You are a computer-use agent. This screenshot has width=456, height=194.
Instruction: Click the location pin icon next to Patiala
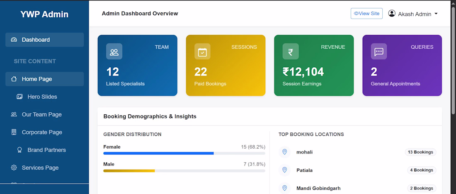tap(285, 170)
